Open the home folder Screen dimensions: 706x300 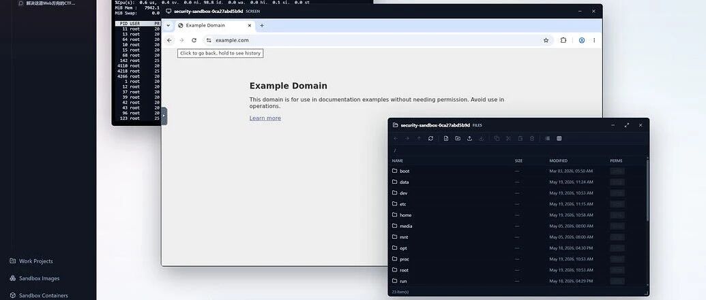[518, 215]
